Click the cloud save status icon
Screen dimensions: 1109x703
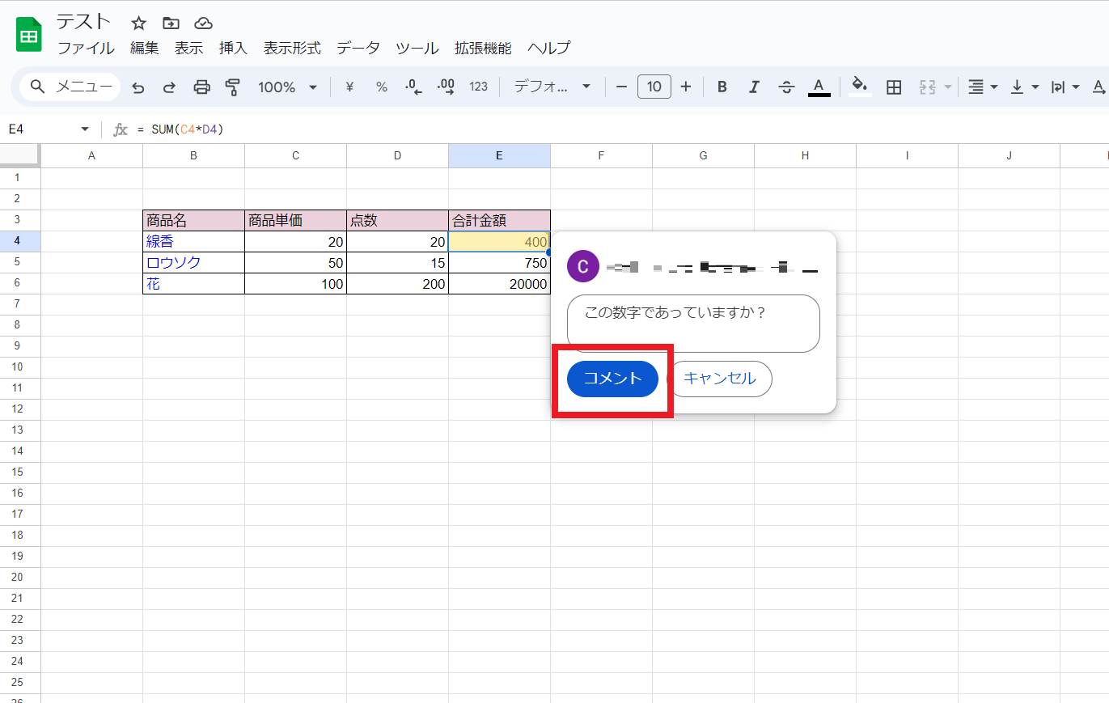(x=204, y=23)
